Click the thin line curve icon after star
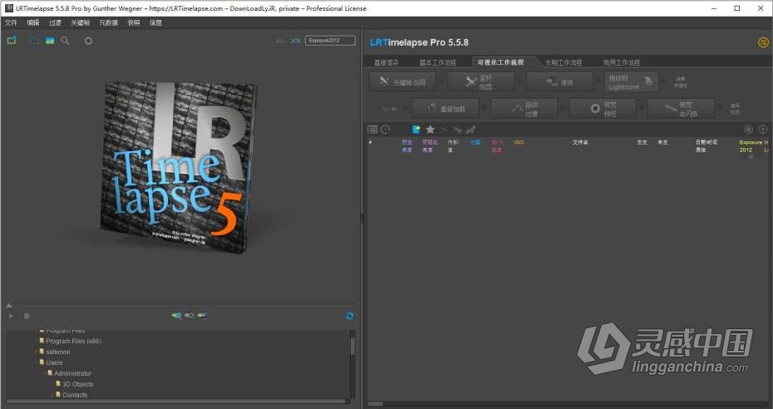773x409 pixels. pos(444,130)
